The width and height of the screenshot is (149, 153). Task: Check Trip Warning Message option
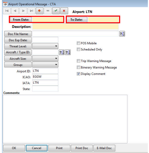(78, 61)
